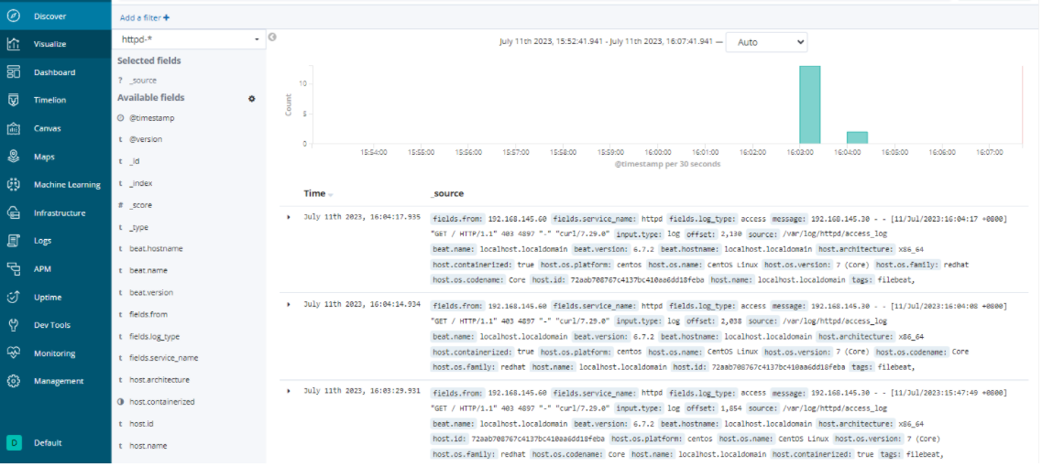Open Visualize via its chart icon

tap(14, 44)
